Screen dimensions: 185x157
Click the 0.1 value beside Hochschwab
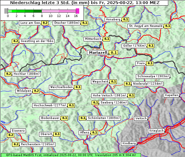pyautogui.click(x=71, y=105)
